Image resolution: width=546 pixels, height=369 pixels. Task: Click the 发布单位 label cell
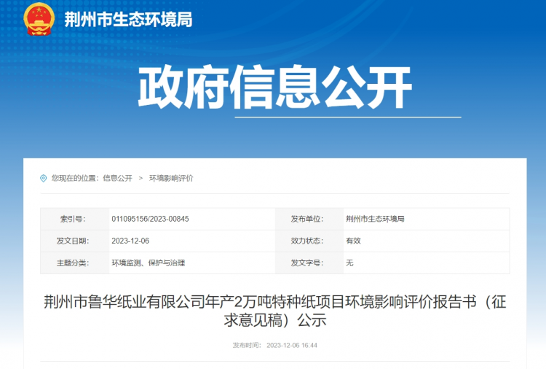point(309,219)
